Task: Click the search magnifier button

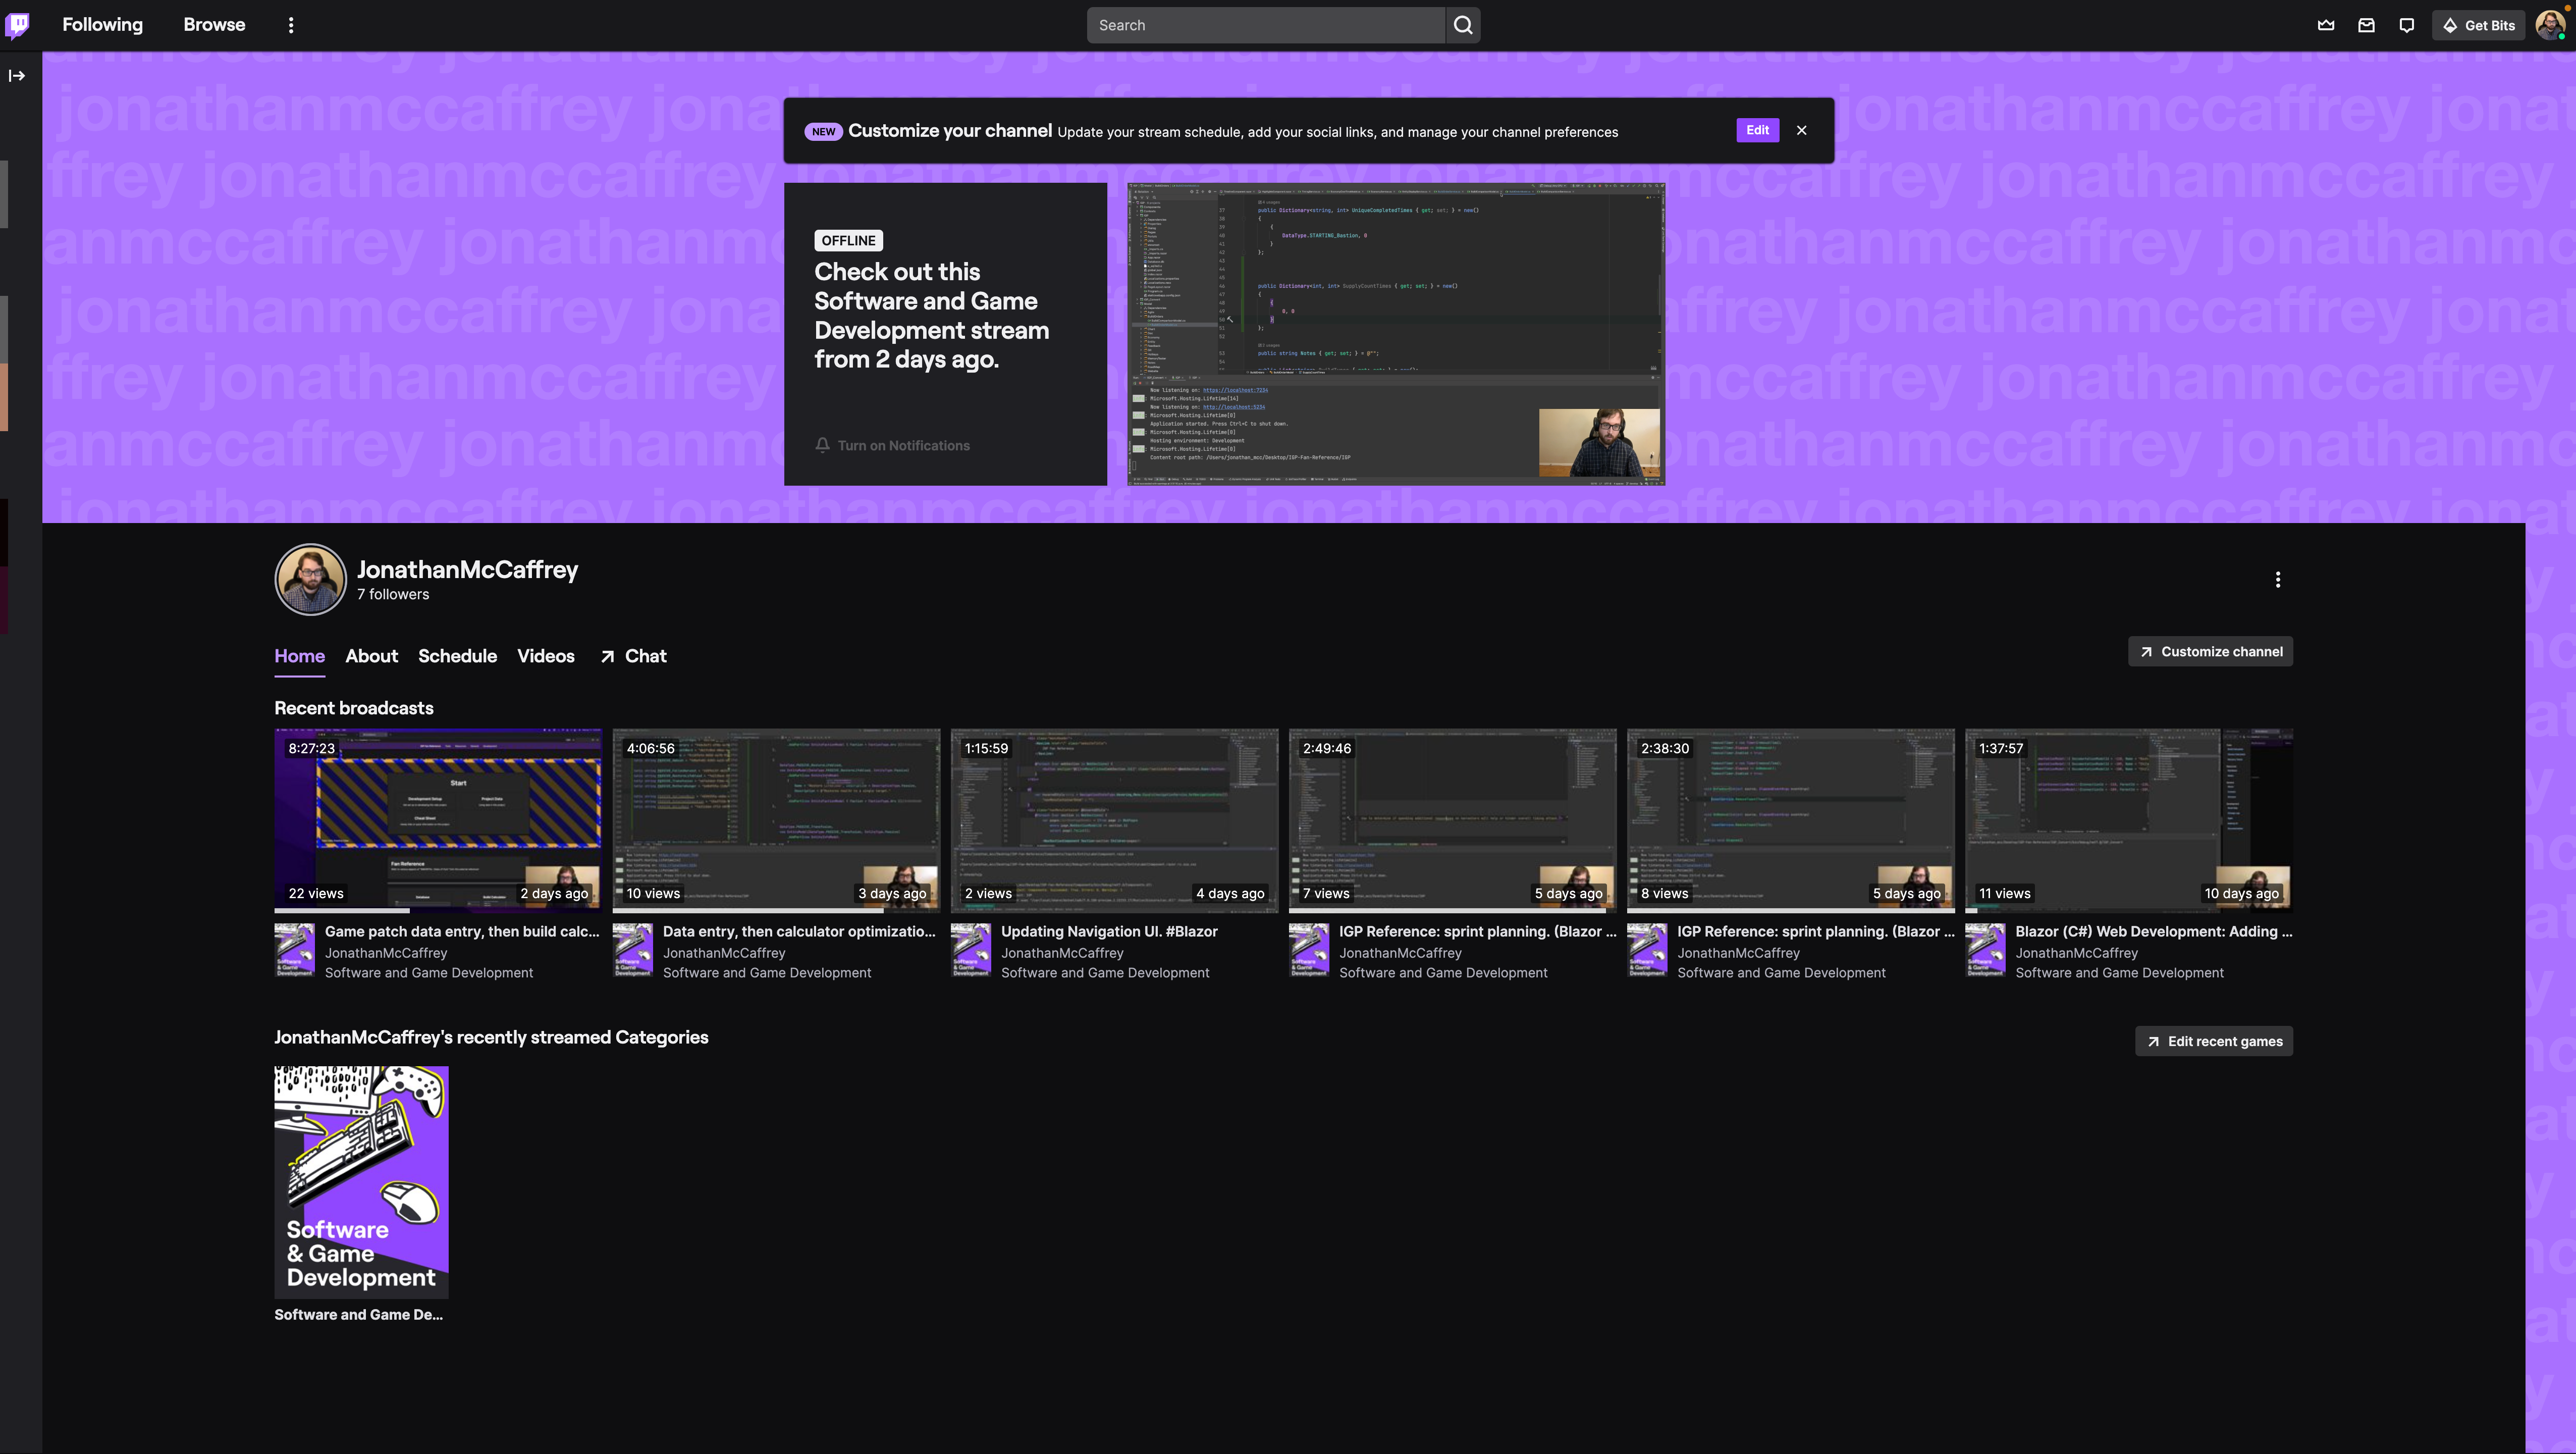Action: [1463, 25]
